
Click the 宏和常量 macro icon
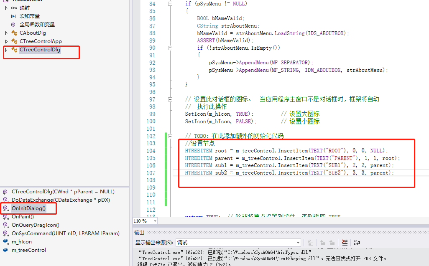coord(13,16)
